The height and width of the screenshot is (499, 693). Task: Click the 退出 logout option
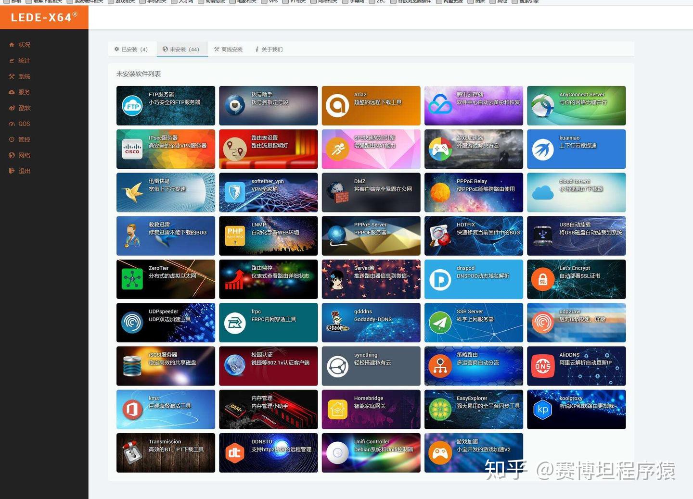pyautogui.click(x=23, y=171)
